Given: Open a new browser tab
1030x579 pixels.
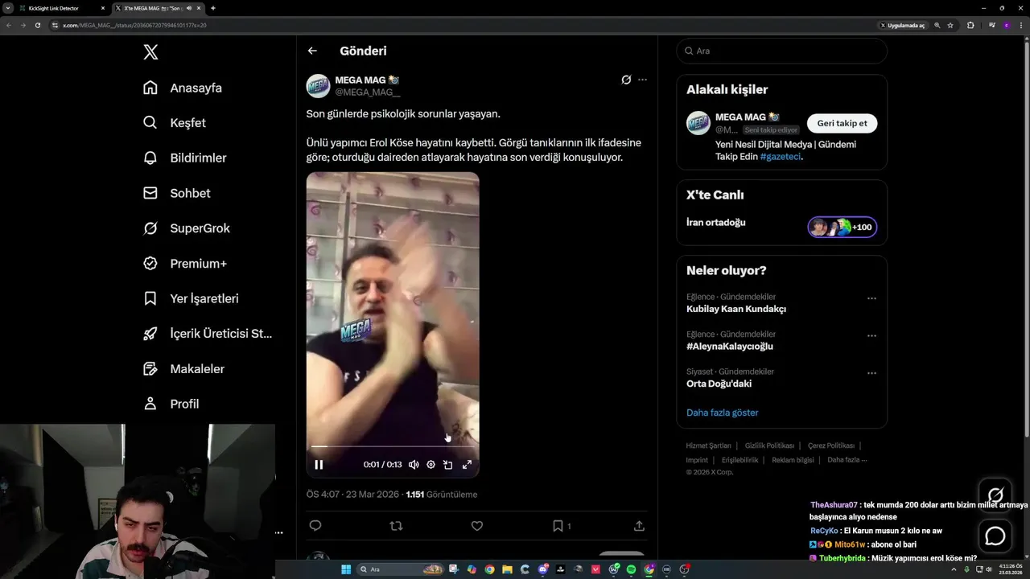Looking at the screenshot, I should click(x=212, y=8).
